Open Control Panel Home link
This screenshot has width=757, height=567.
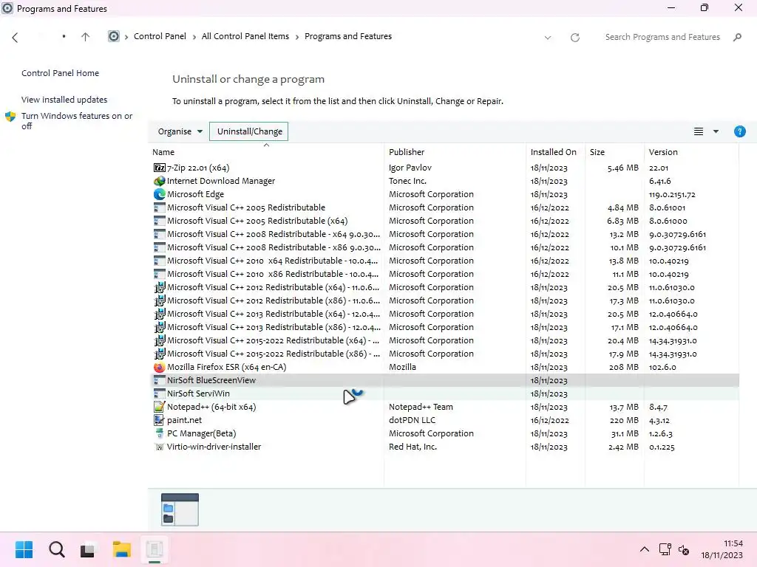coord(61,73)
